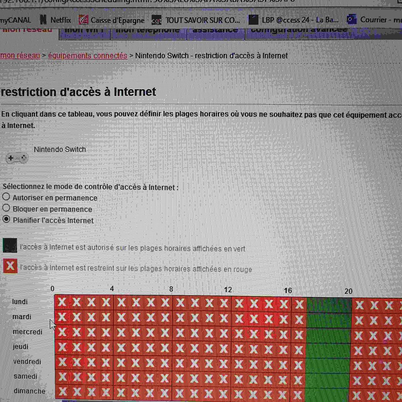The image size is (402, 402).
Task: Click the hour 12 column header
Action: tap(228, 290)
